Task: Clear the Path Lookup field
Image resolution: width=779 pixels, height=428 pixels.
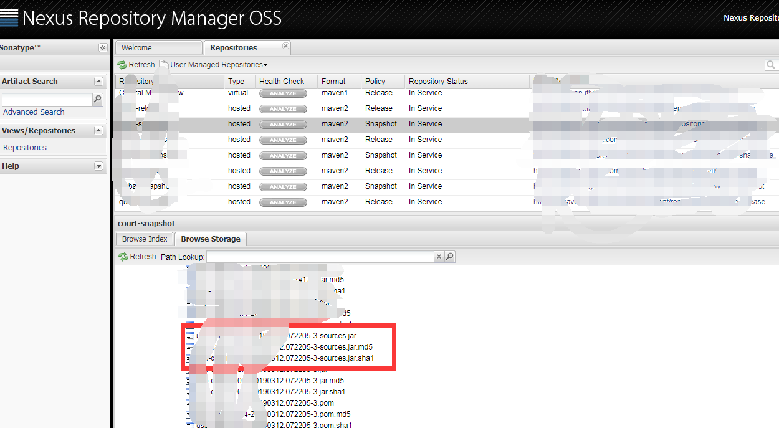Action: coord(439,257)
